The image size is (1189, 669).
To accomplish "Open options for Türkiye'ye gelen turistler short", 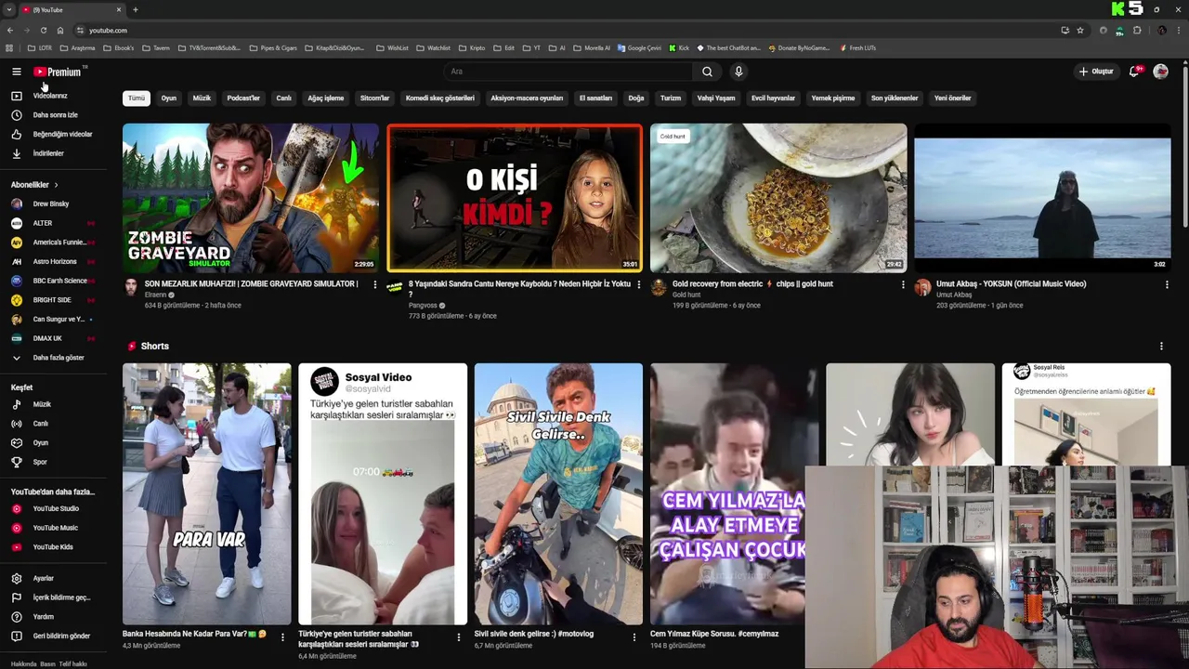I will click(458, 637).
